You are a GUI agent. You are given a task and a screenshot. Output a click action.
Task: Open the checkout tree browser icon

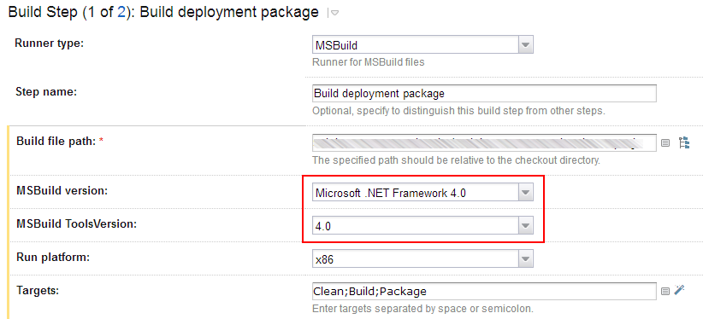pyautogui.click(x=684, y=142)
